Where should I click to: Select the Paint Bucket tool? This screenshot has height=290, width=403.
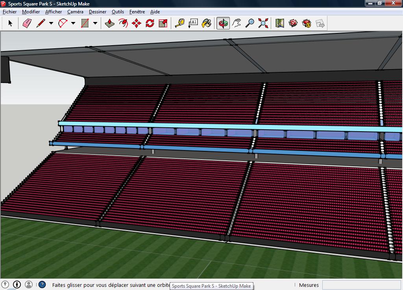(206, 24)
